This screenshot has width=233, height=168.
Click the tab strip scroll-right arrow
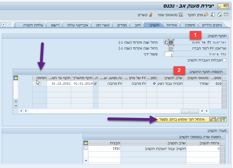(9, 24)
